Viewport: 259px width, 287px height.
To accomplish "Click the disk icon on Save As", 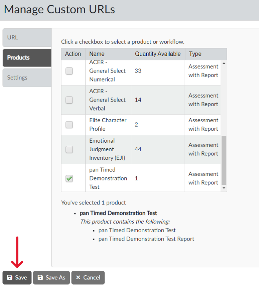I will tap(40, 278).
